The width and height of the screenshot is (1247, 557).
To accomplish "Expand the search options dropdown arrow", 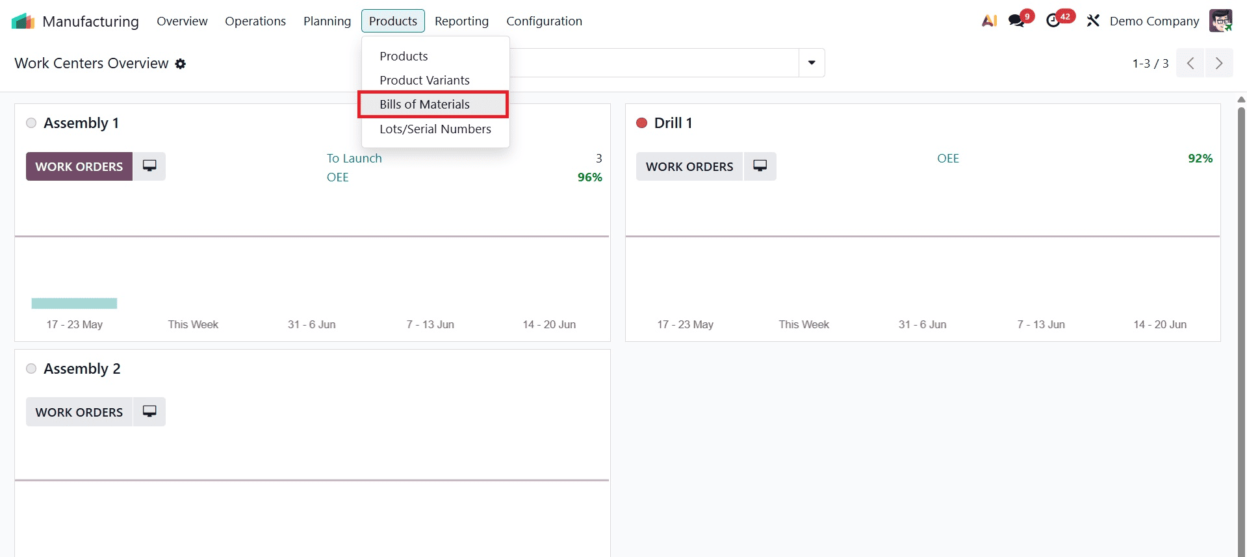I will tap(812, 63).
